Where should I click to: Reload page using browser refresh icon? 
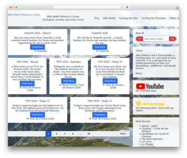click(122, 7)
